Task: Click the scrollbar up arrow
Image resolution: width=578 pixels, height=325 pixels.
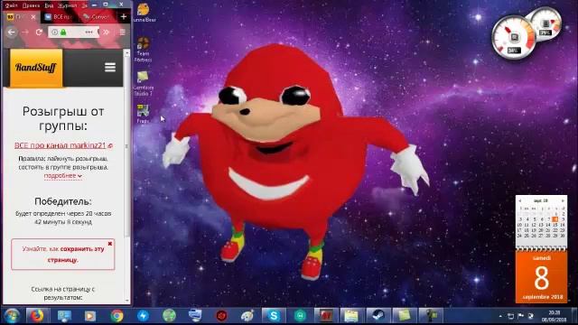Action: (126, 53)
